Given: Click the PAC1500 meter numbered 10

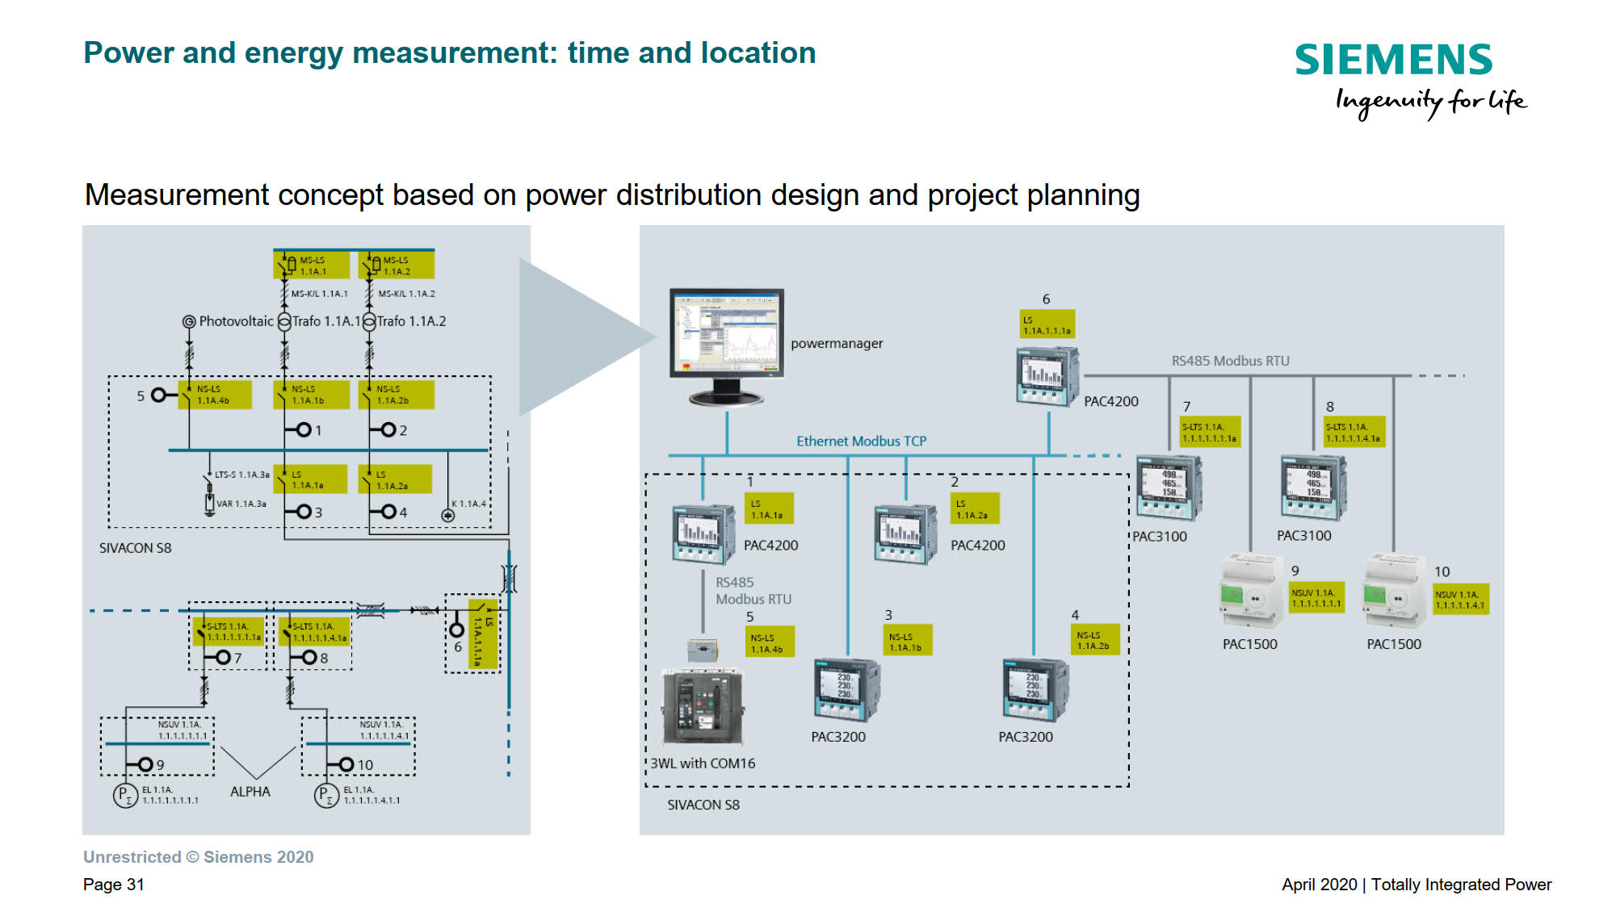Looking at the screenshot, I should 1393,592.
